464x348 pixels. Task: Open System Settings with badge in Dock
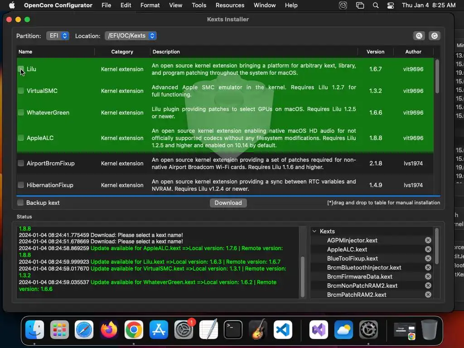tap(184, 329)
